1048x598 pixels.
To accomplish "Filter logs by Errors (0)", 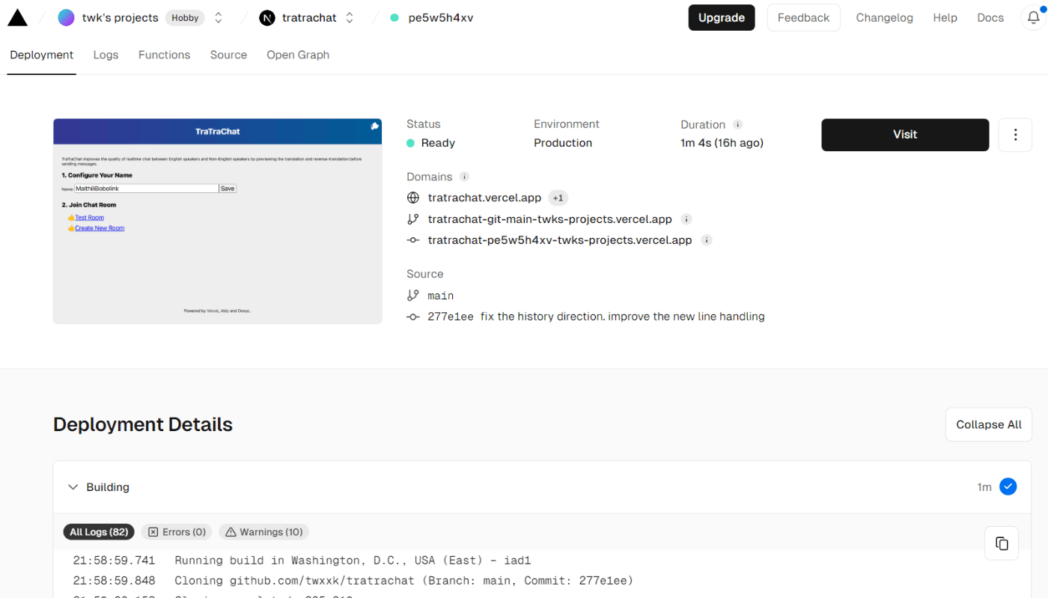I will pos(177,532).
